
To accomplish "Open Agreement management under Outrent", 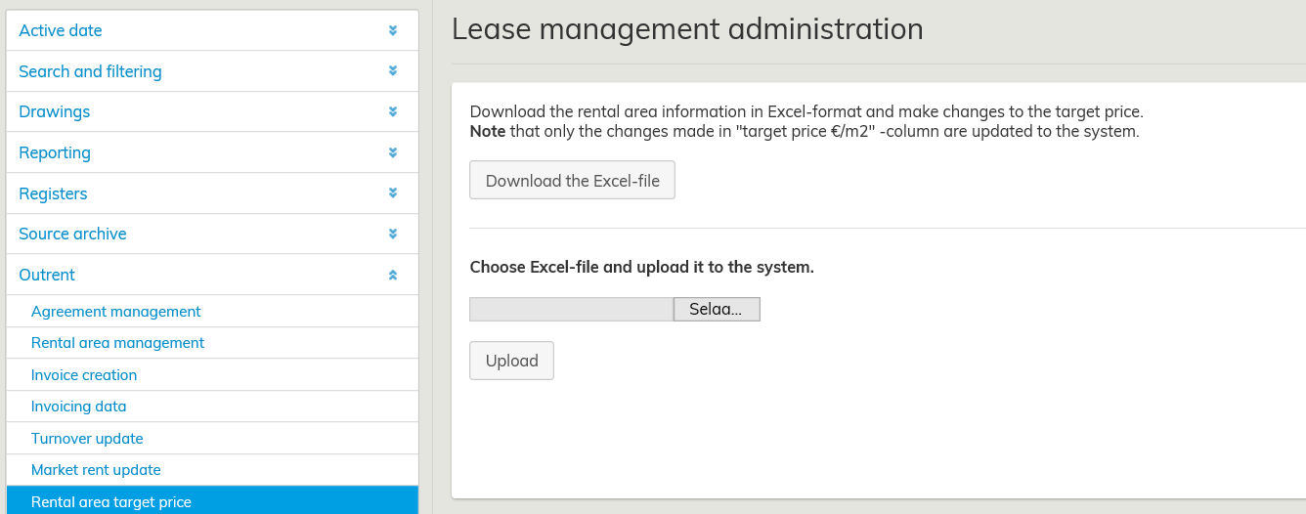I will (115, 312).
